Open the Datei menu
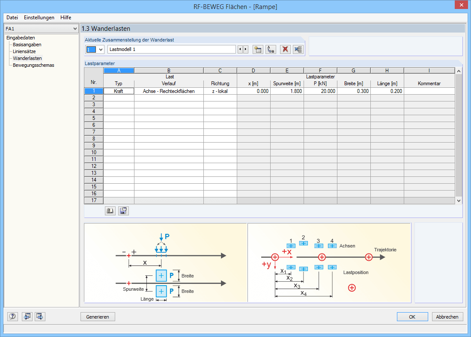This screenshot has height=337, width=471. (x=12, y=18)
